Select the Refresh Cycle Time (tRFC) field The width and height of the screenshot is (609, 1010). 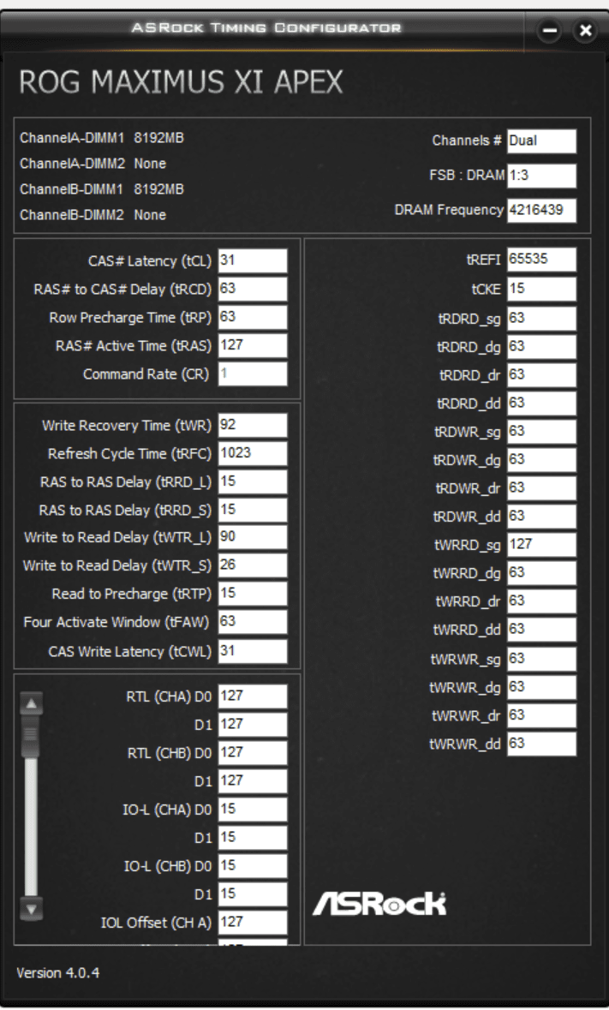tap(253, 454)
